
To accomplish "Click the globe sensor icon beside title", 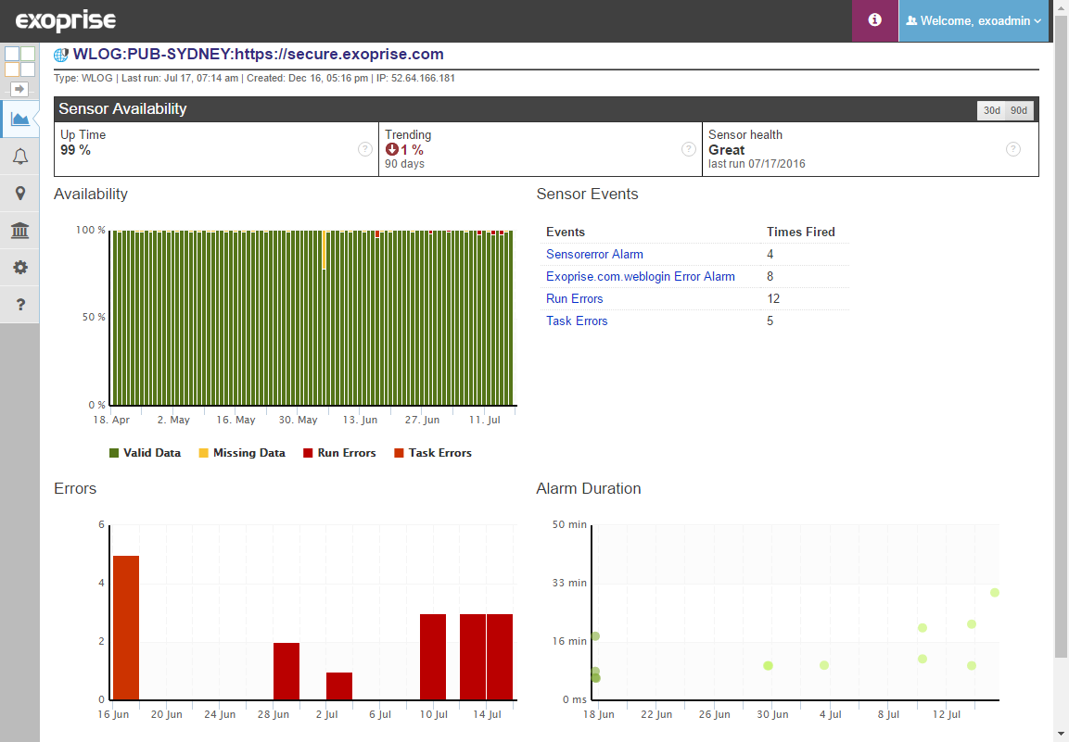I will 61,55.
